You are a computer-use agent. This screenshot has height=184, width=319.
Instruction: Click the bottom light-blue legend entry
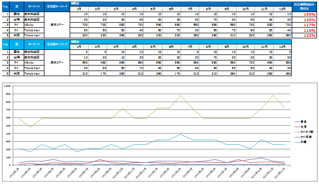[x=301, y=142]
